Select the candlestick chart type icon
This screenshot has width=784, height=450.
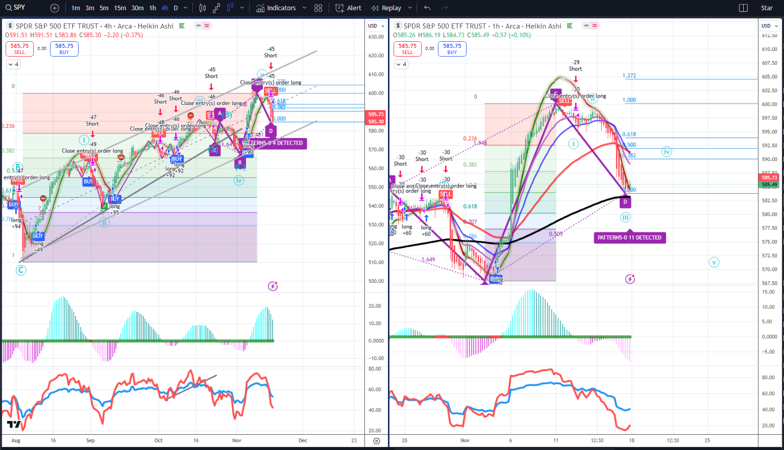tap(203, 8)
